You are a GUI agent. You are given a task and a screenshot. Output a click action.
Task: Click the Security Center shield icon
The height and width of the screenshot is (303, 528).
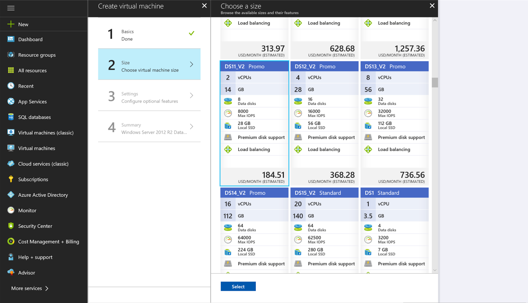11,226
